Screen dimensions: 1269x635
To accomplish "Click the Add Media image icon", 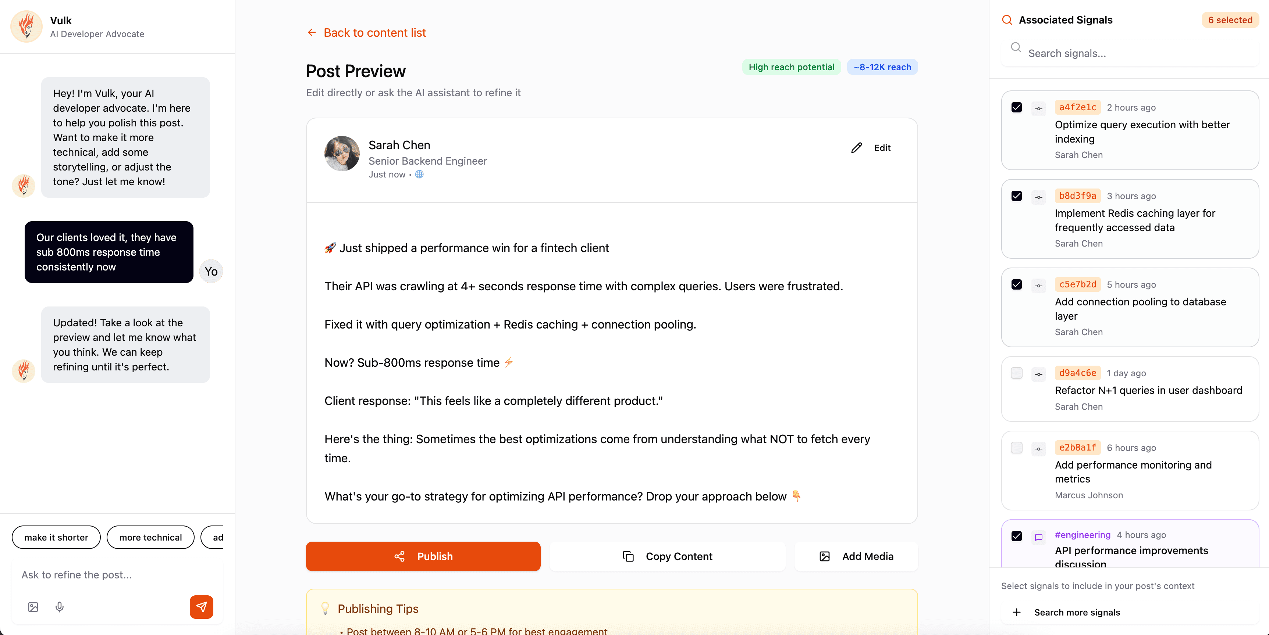I will pyautogui.click(x=825, y=556).
